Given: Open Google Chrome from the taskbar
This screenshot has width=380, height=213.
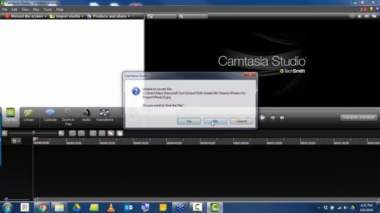Looking at the screenshot, I should pyautogui.click(x=42, y=208).
